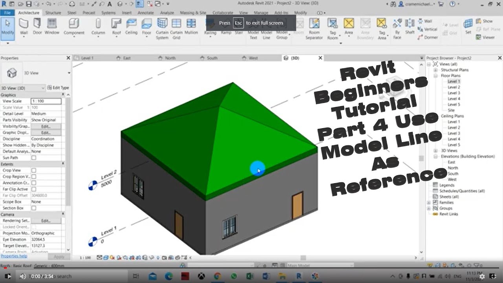The image size is (503, 283).
Task: Click the View Scale 1 : 100 field
Action: pyautogui.click(x=46, y=101)
